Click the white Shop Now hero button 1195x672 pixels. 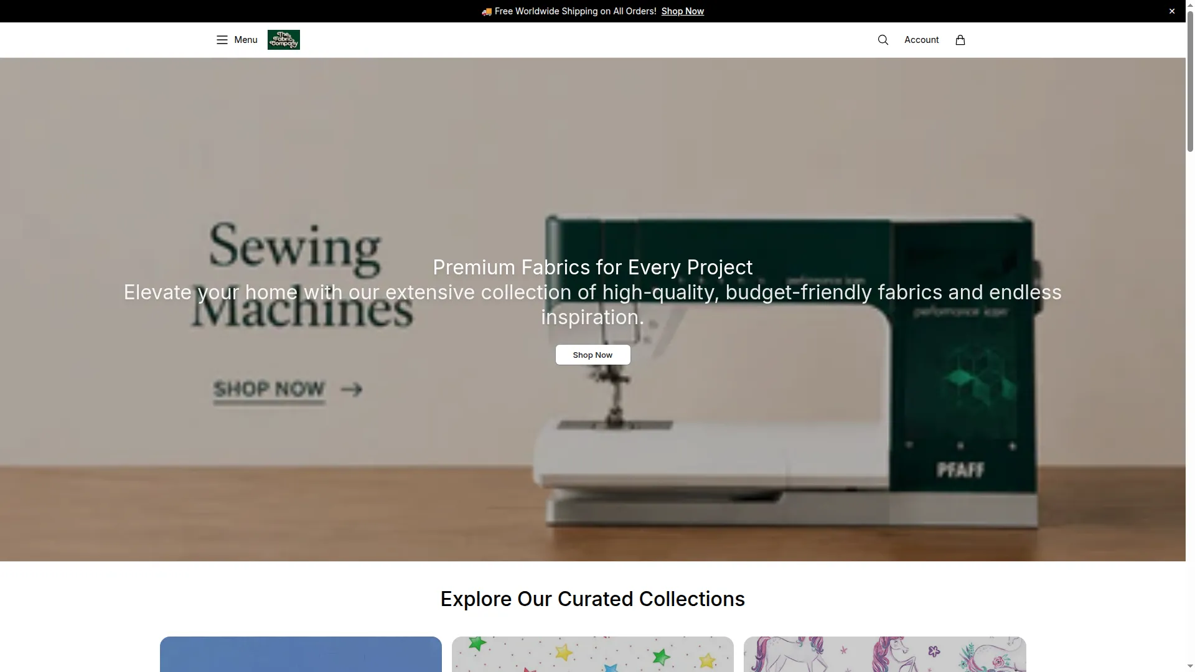point(593,355)
